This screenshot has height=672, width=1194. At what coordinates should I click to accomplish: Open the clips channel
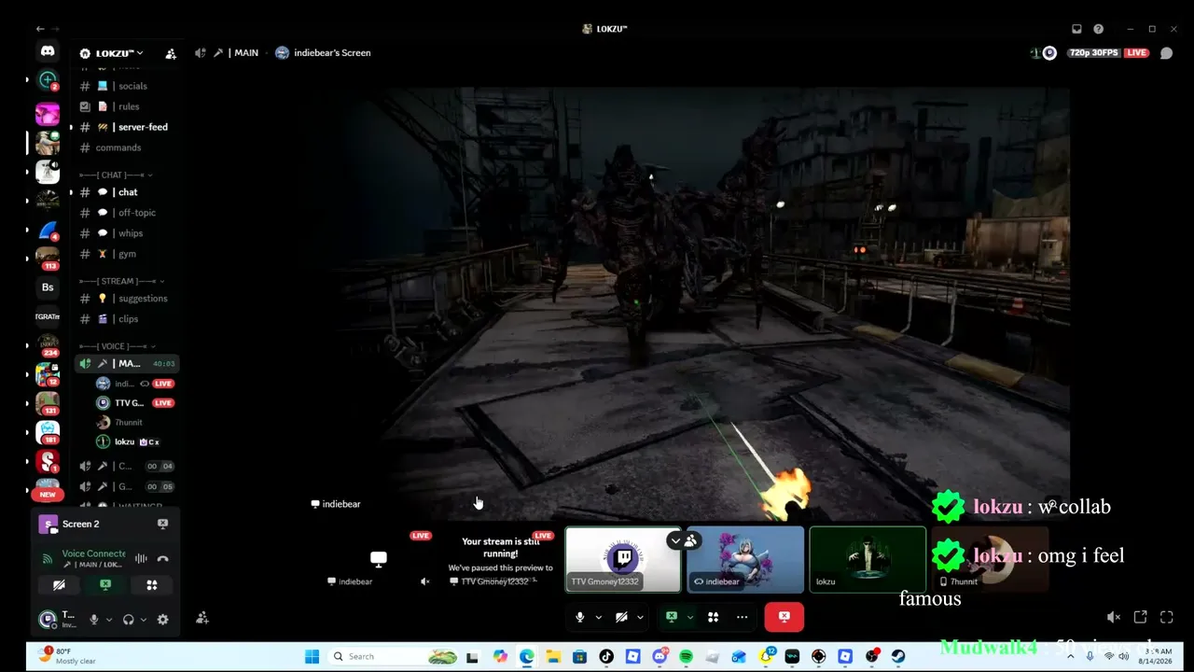click(128, 319)
